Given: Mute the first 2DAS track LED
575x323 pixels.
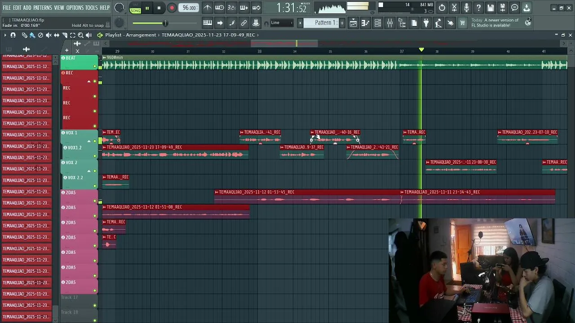Looking at the screenshot, I should (x=95, y=201).
